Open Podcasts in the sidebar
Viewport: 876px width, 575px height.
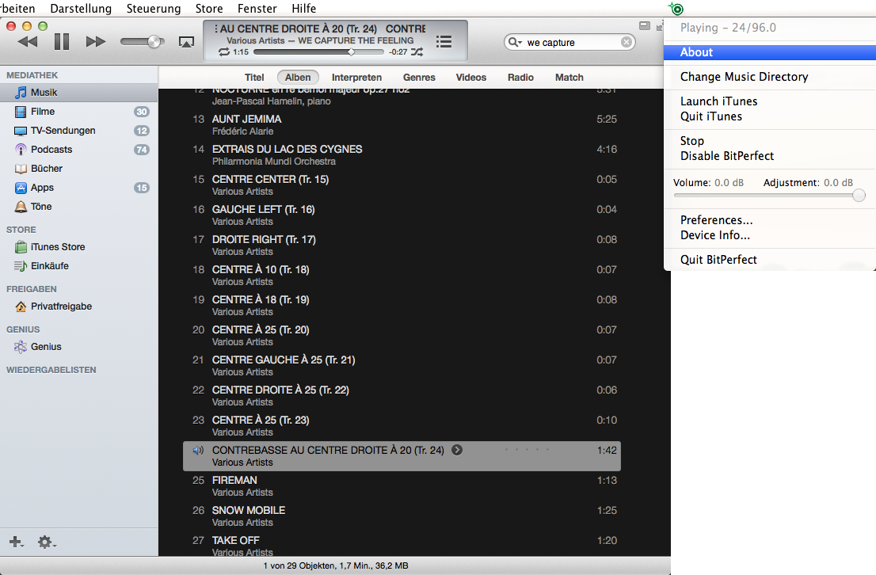(x=51, y=150)
